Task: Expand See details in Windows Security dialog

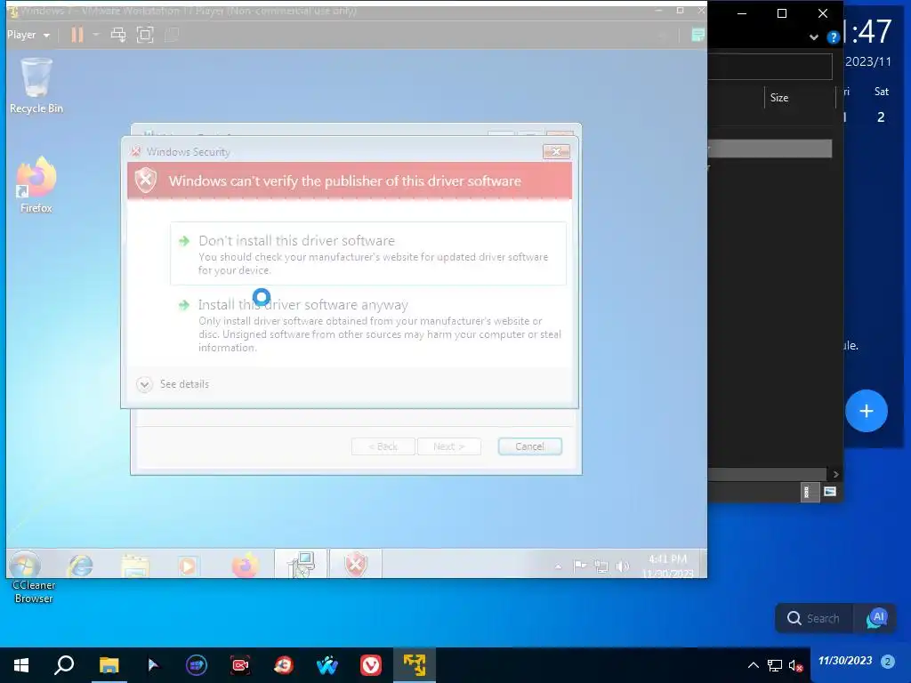Action: click(x=173, y=384)
